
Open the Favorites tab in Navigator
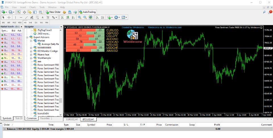[45, 118]
